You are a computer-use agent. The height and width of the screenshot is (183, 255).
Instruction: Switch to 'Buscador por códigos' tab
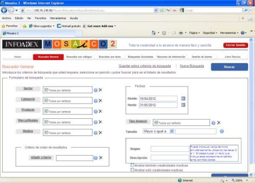click(79, 57)
